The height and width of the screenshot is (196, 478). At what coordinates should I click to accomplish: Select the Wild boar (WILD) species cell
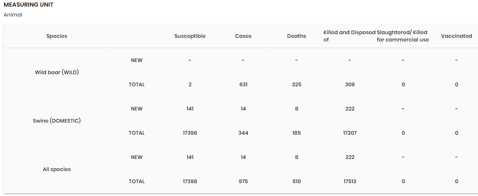[57, 72]
